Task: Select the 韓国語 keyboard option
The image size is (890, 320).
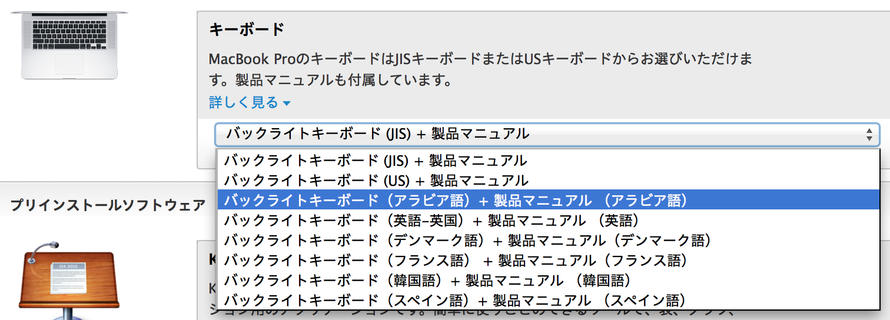Action: click(549, 280)
